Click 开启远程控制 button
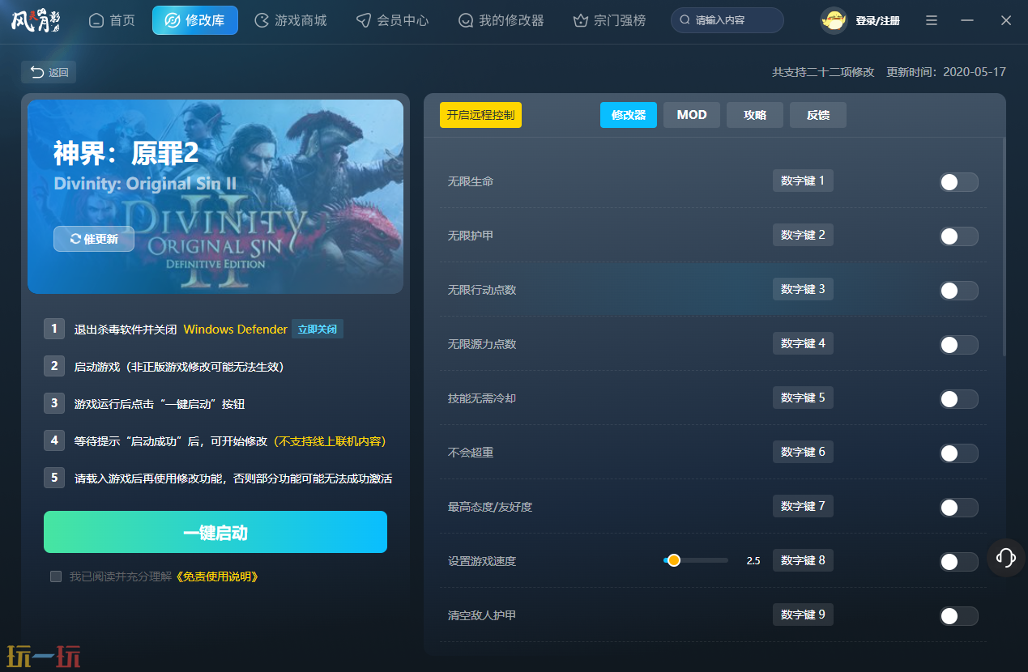 480,115
